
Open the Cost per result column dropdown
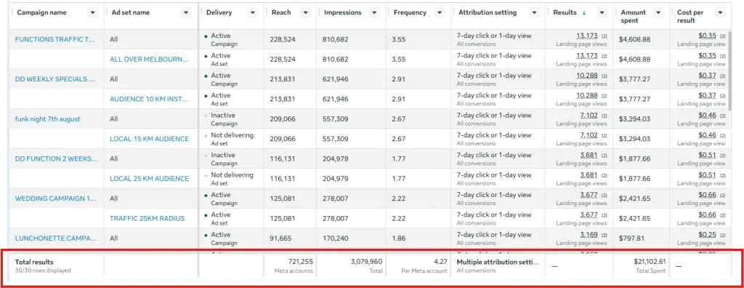point(720,13)
